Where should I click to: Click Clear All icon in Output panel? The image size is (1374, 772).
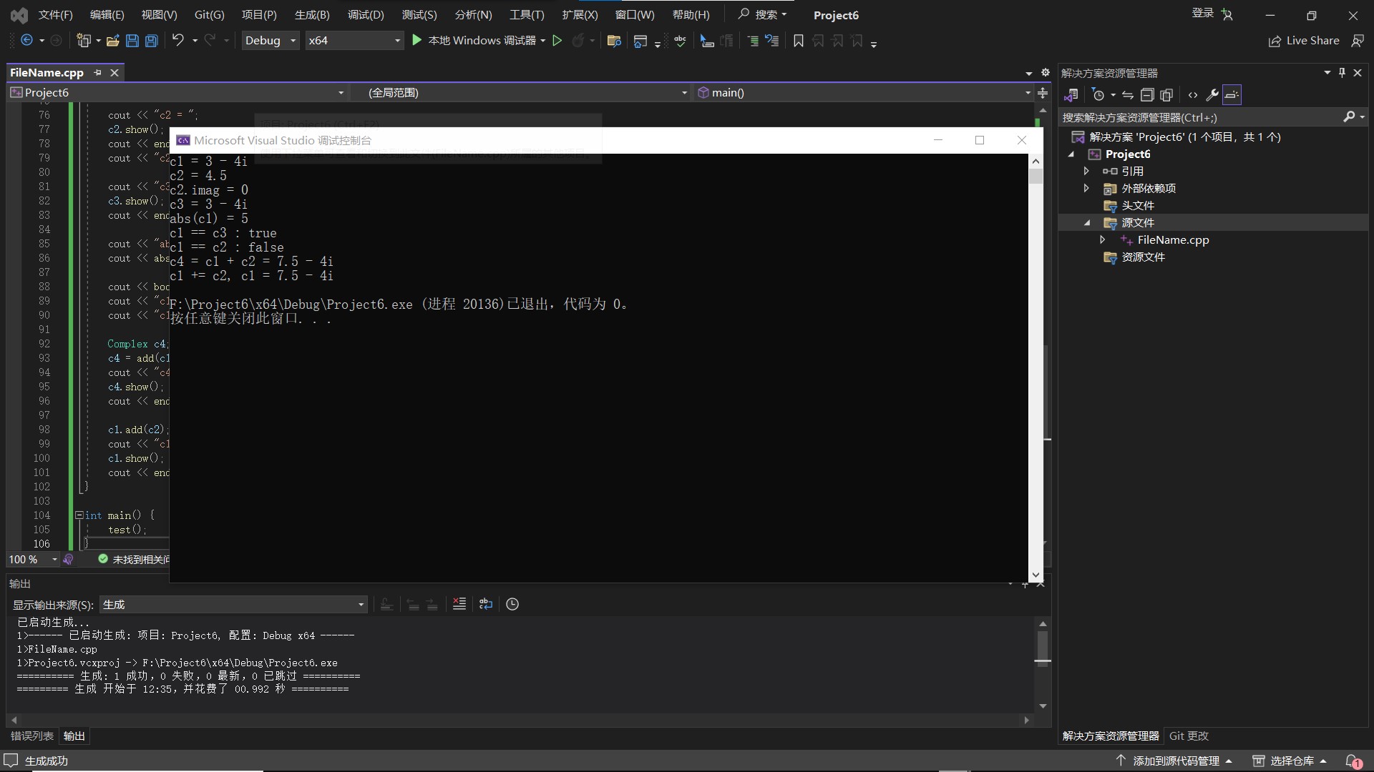(x=459, y=604)
